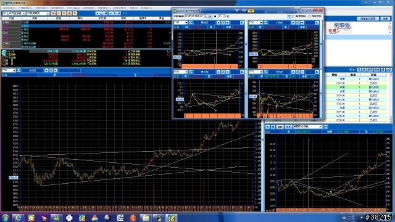Click icon right of bottom-right chart index dropdown
395x222 pixels.
pos(326,126)
